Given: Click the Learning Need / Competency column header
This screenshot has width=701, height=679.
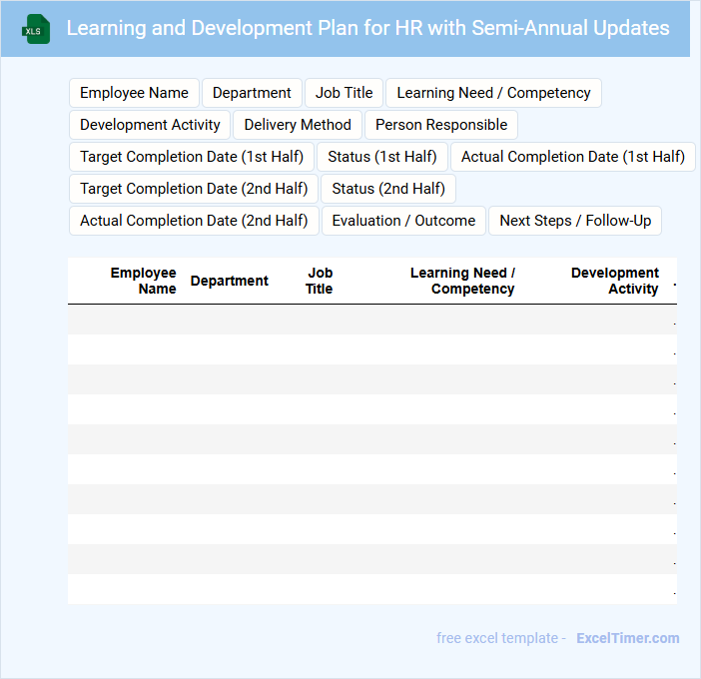Looking at the screenshot, I should pyautogui.click(x=462, y=281).
